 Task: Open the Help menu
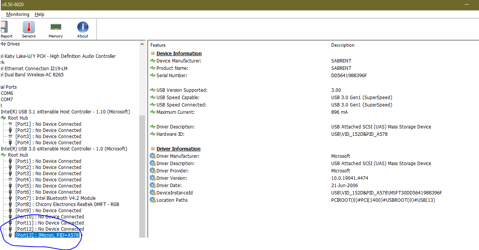[x=39, y=14]
